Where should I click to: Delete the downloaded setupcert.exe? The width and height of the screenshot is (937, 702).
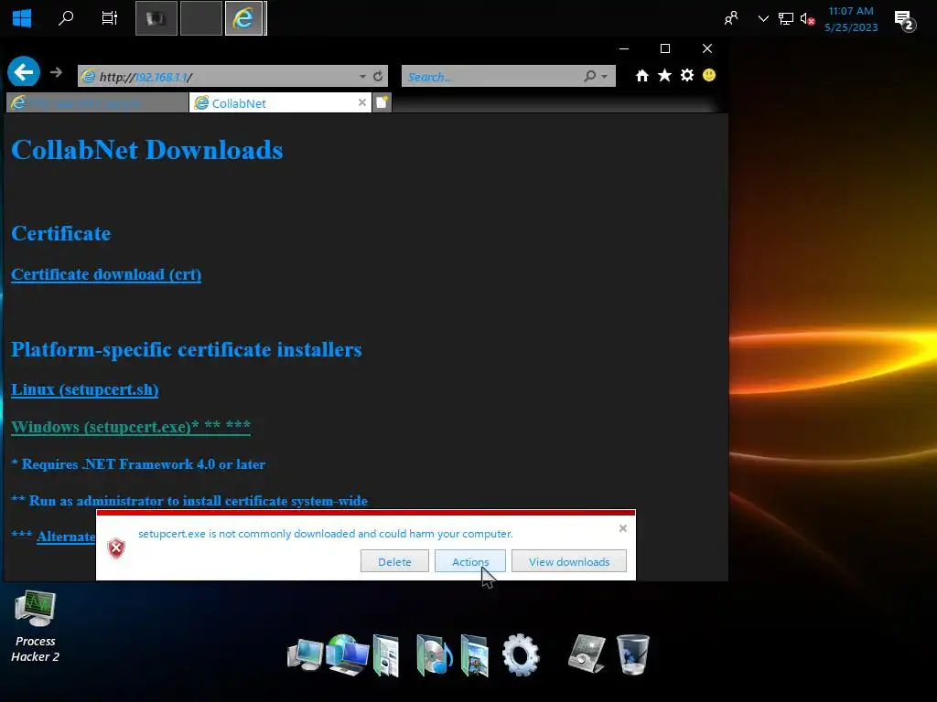pos(394,562)
